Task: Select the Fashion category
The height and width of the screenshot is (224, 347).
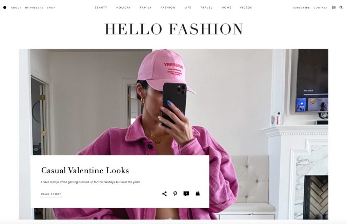Action: tap(168, 7)
